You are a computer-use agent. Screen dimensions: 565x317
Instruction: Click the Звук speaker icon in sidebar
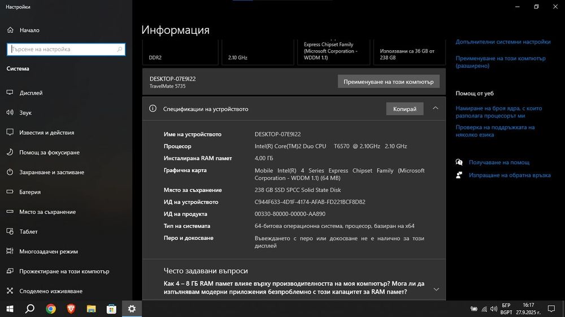[x=10, y=112]
